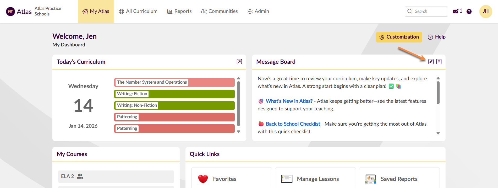Follow the What's New in Atlas? link
This screenshot has width=498, height=188.
pyautogui.click(x=289, y=101)
